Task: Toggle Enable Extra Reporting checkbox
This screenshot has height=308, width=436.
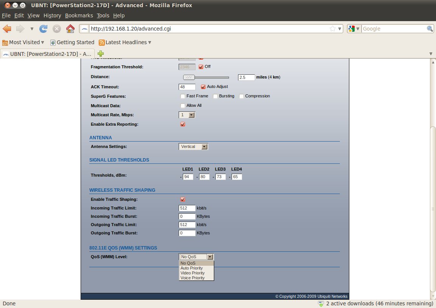Action: 183,124
